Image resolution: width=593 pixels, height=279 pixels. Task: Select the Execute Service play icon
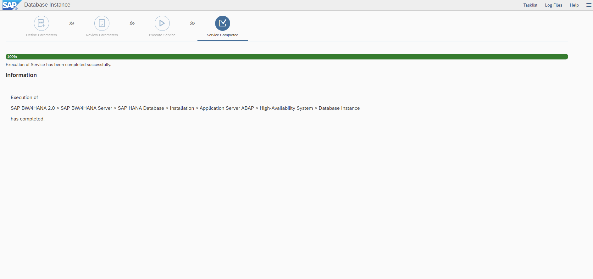162,23
